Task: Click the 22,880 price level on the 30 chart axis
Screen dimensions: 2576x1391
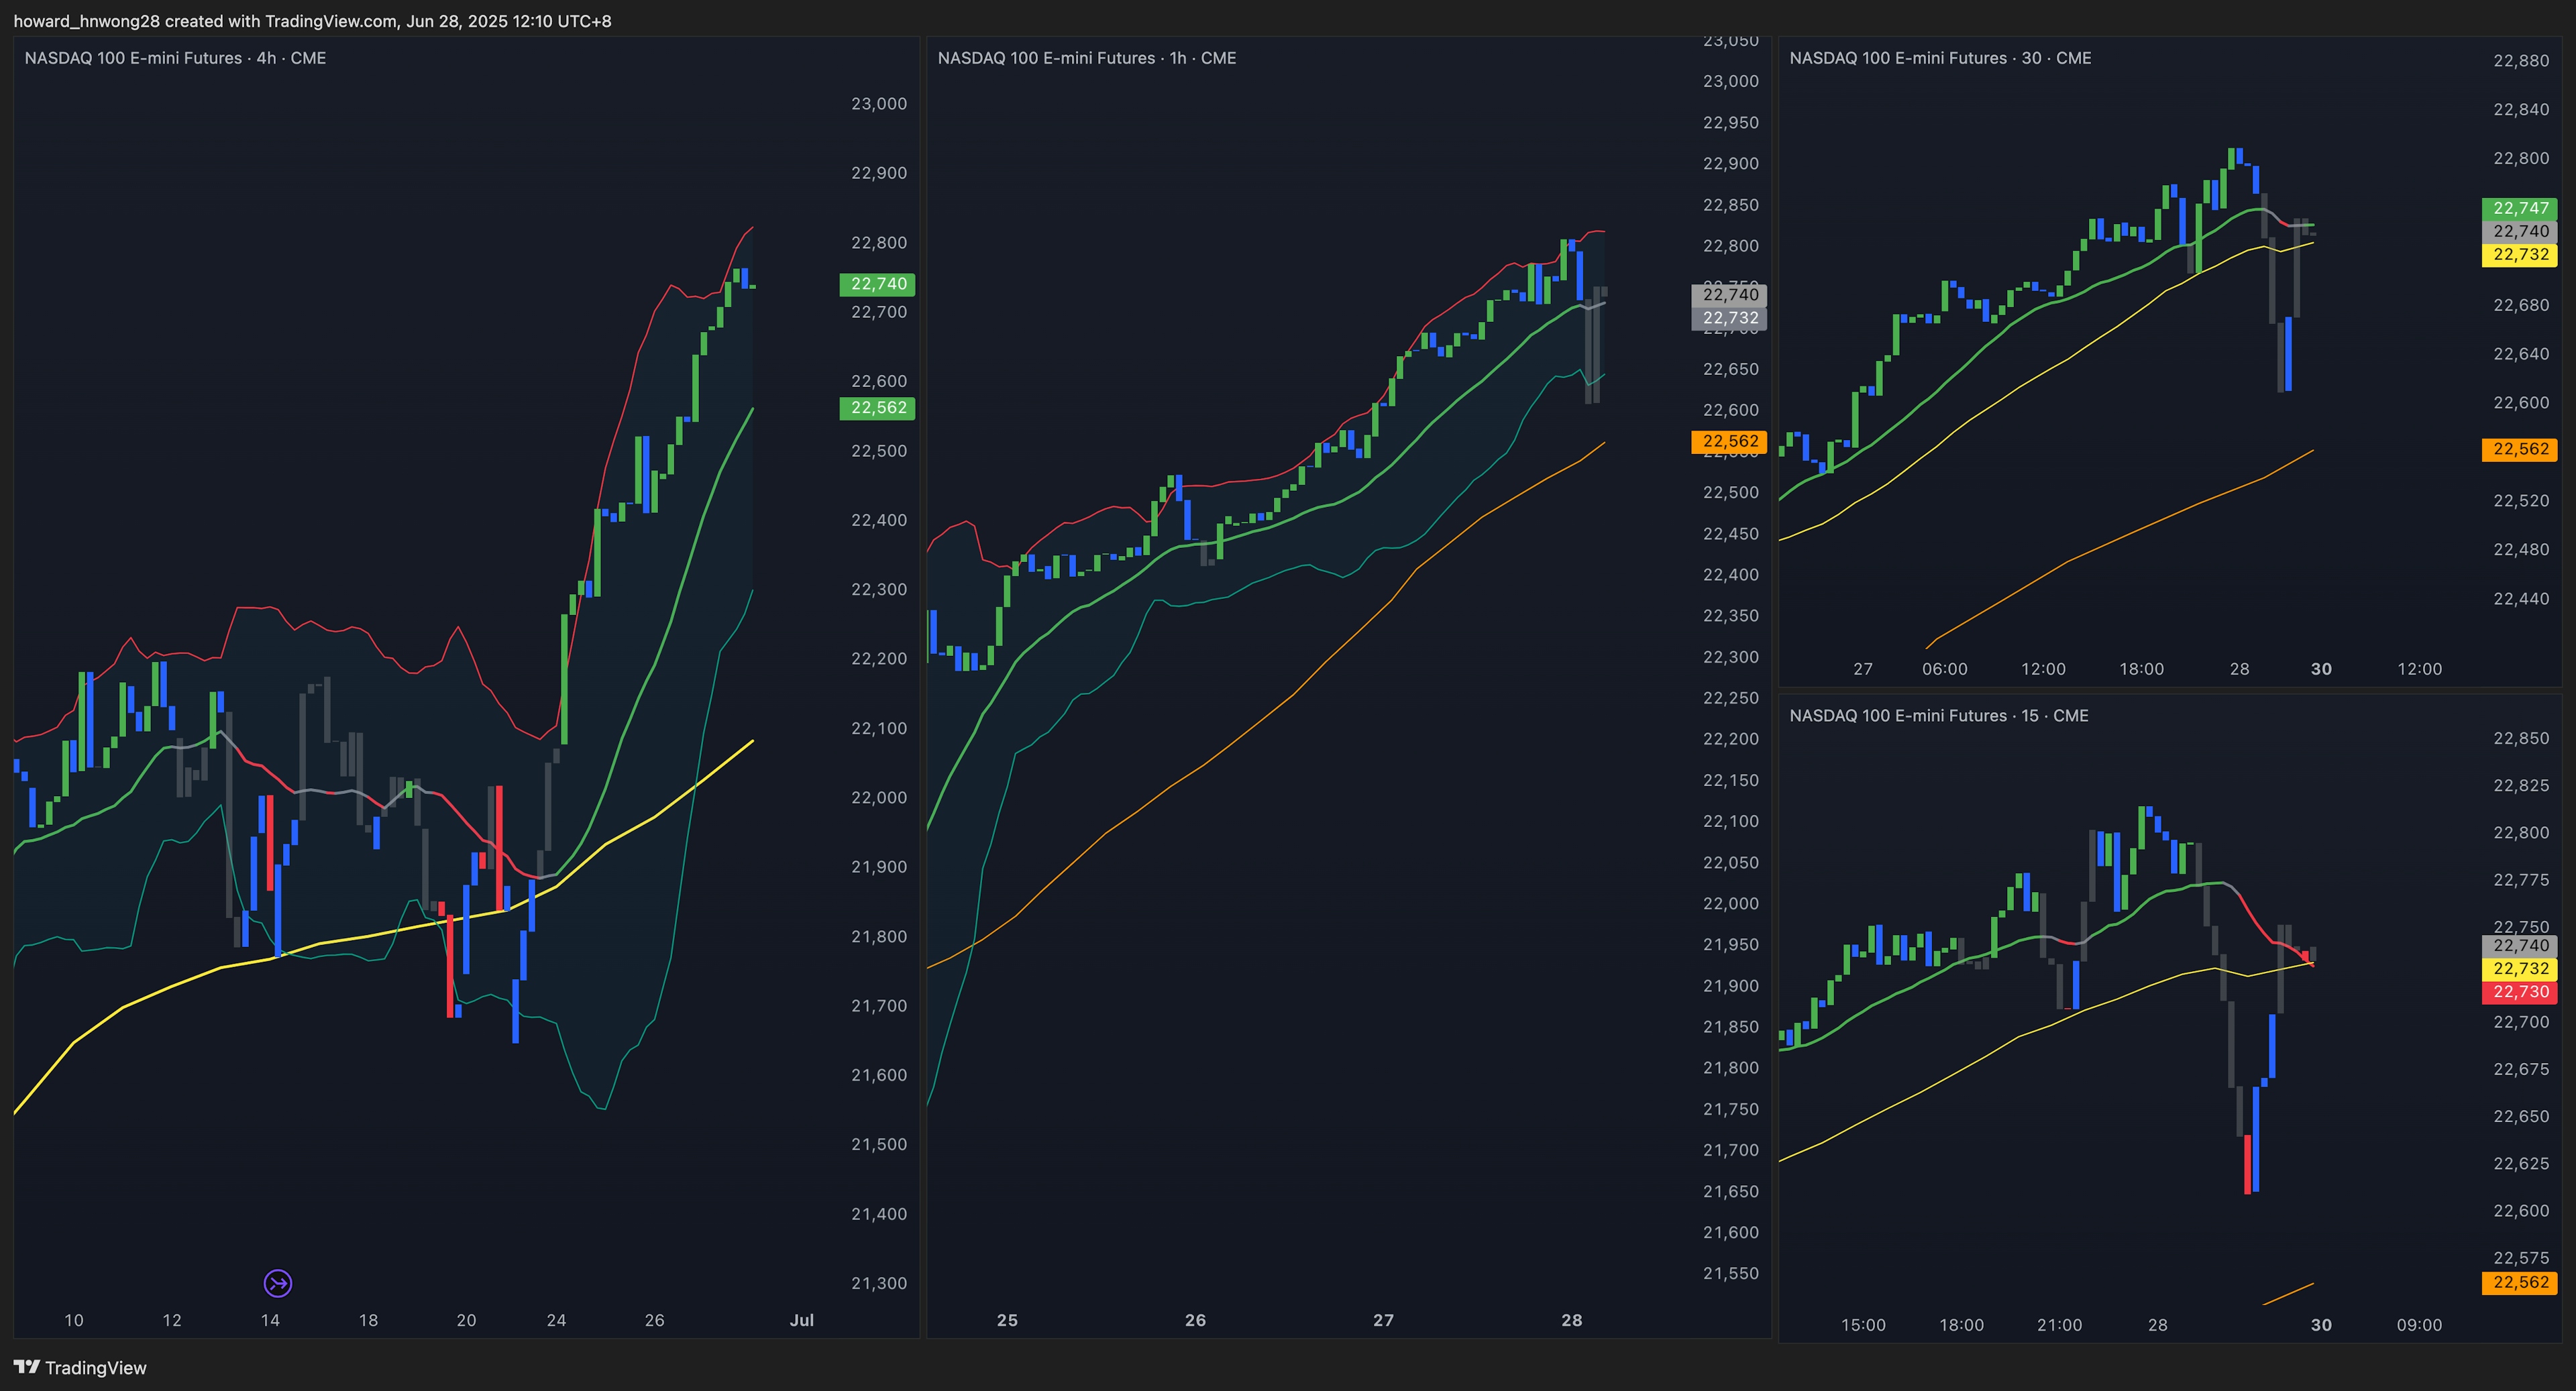Action: tap(2522, 61)
